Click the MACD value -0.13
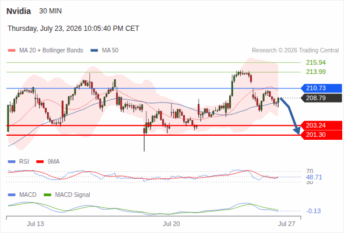Image resolution: width=344 pixels, height=233 pixels. coord(313,211)
